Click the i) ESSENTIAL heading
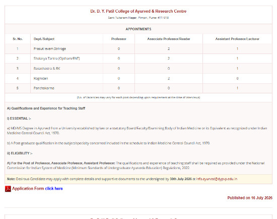 [19, 119]
